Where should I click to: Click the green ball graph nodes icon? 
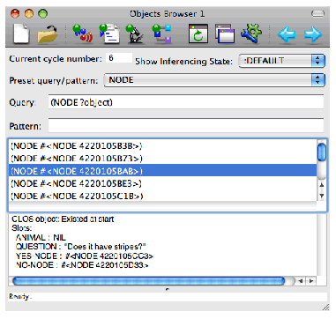click(x=161, y=34)
